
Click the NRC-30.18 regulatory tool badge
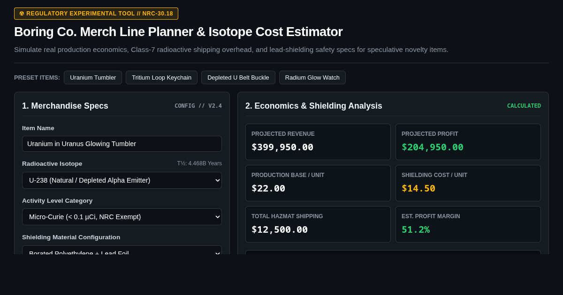coord(96,14)
